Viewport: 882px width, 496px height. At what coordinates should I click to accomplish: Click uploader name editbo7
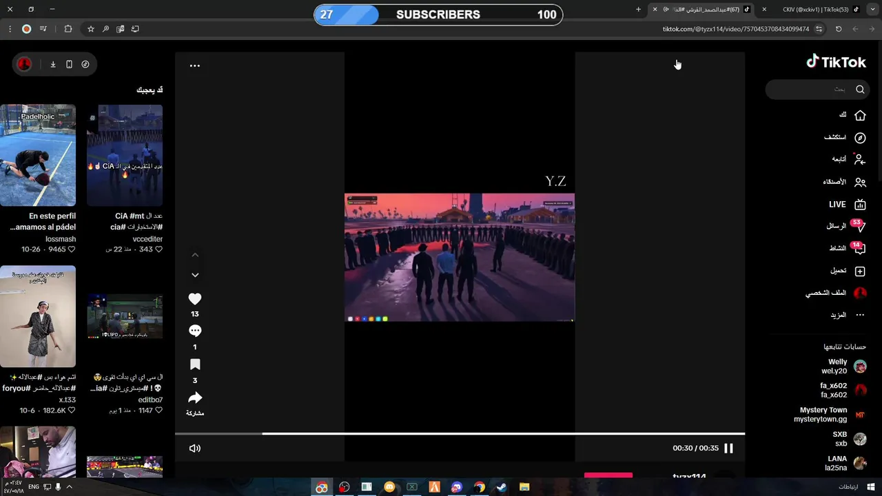[x=150, y=400]
